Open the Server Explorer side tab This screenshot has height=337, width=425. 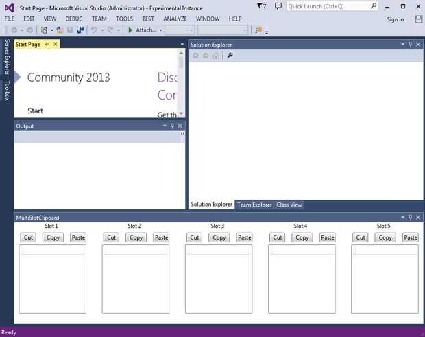(8, 57)
